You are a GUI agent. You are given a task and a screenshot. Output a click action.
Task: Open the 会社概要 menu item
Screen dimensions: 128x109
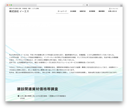[73, 11]
